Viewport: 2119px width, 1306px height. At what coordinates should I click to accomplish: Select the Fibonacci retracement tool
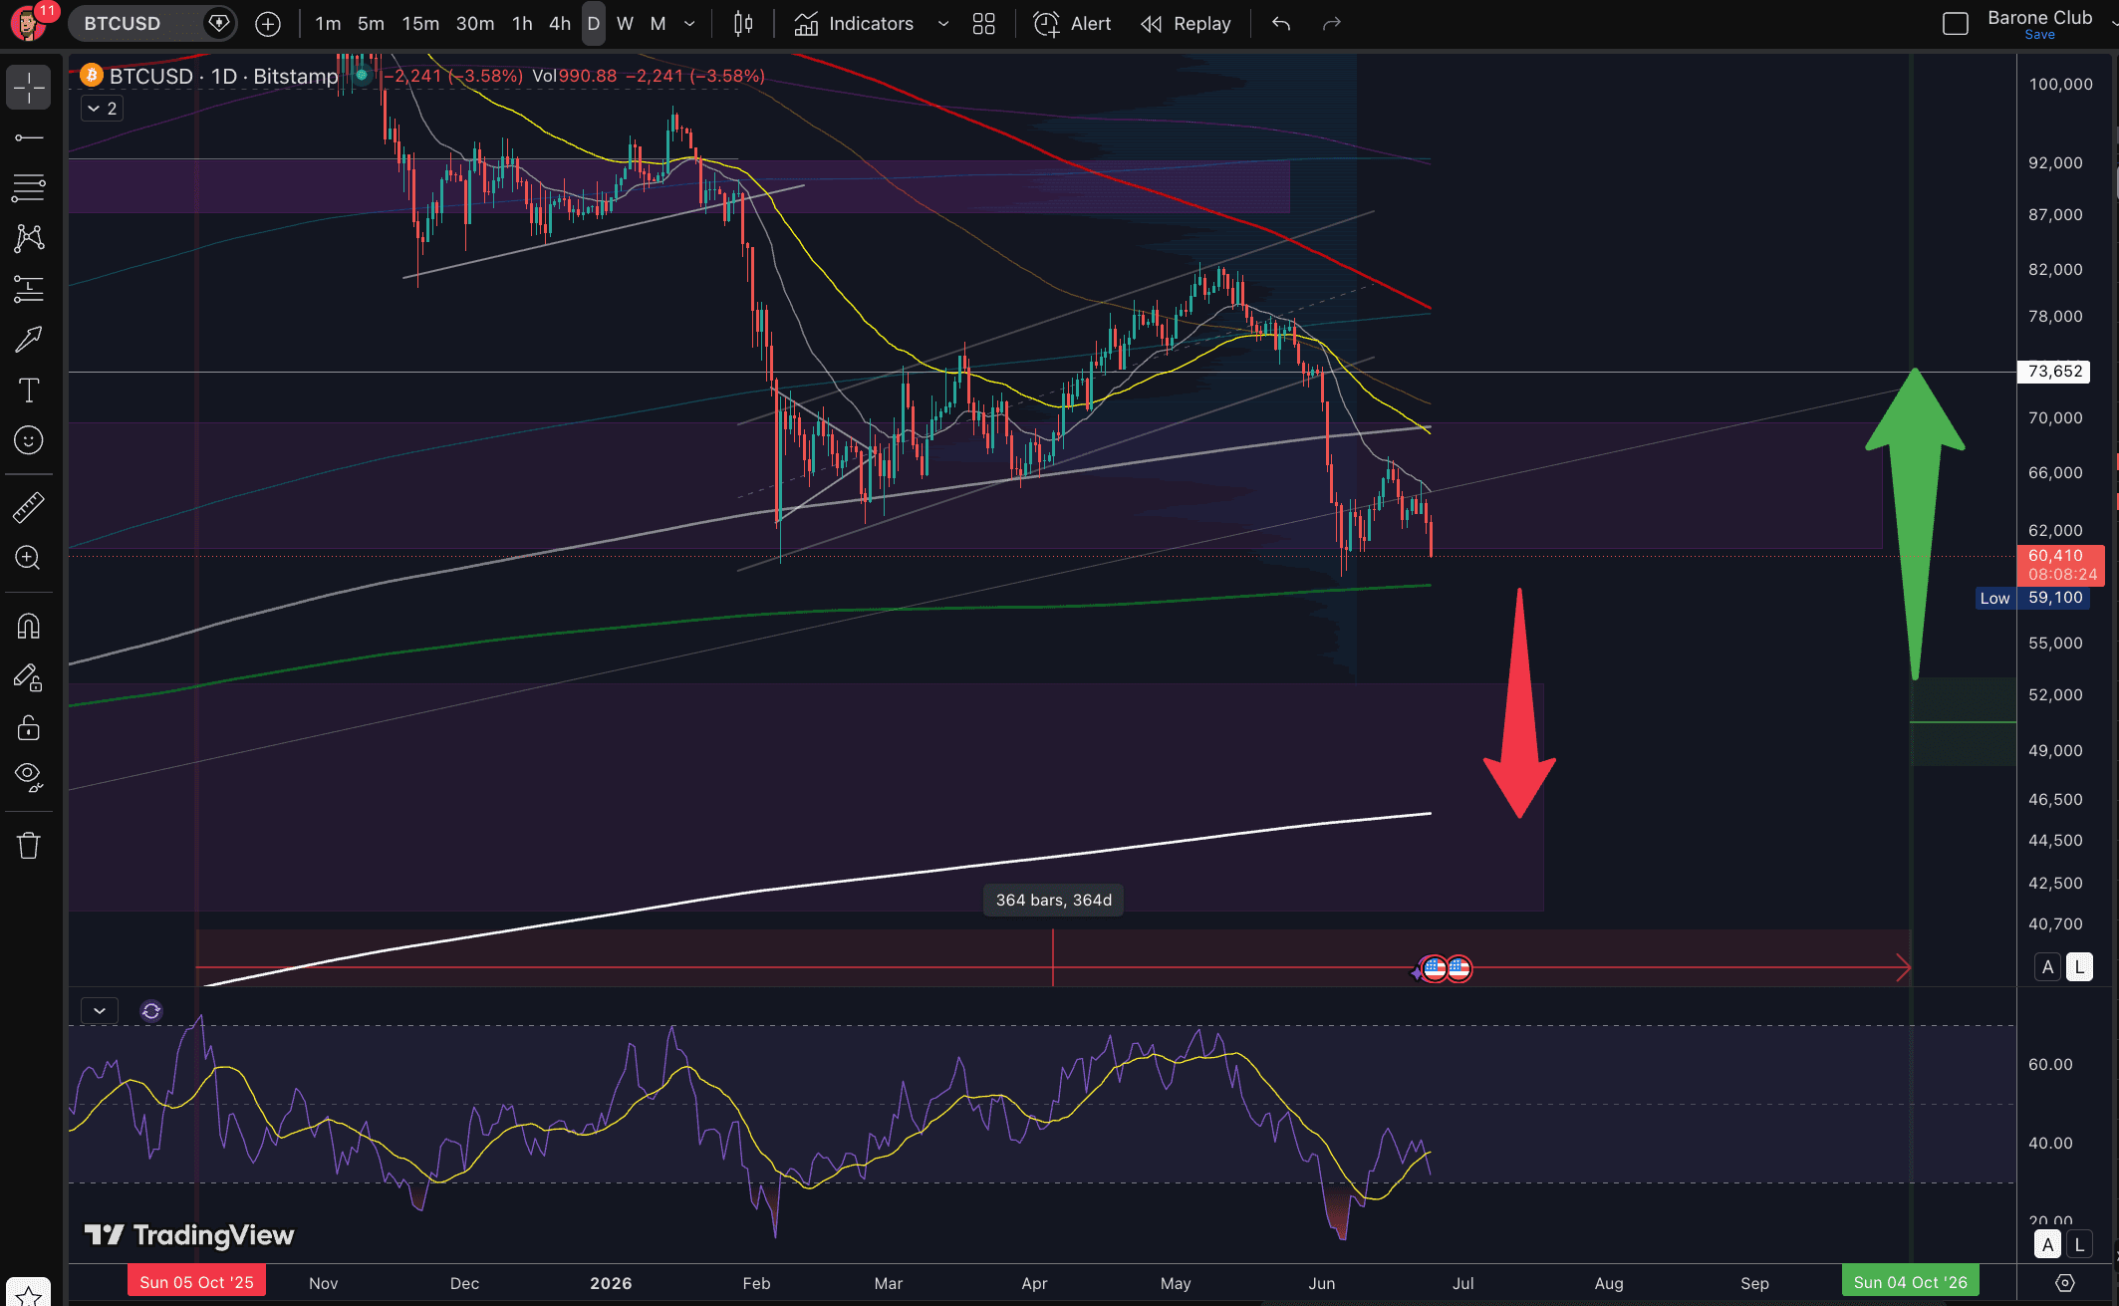tap(29, 187)
